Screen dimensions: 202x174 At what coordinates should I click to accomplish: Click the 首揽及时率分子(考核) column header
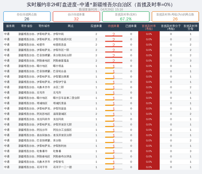pyautogui.click(x=171, y=28)
